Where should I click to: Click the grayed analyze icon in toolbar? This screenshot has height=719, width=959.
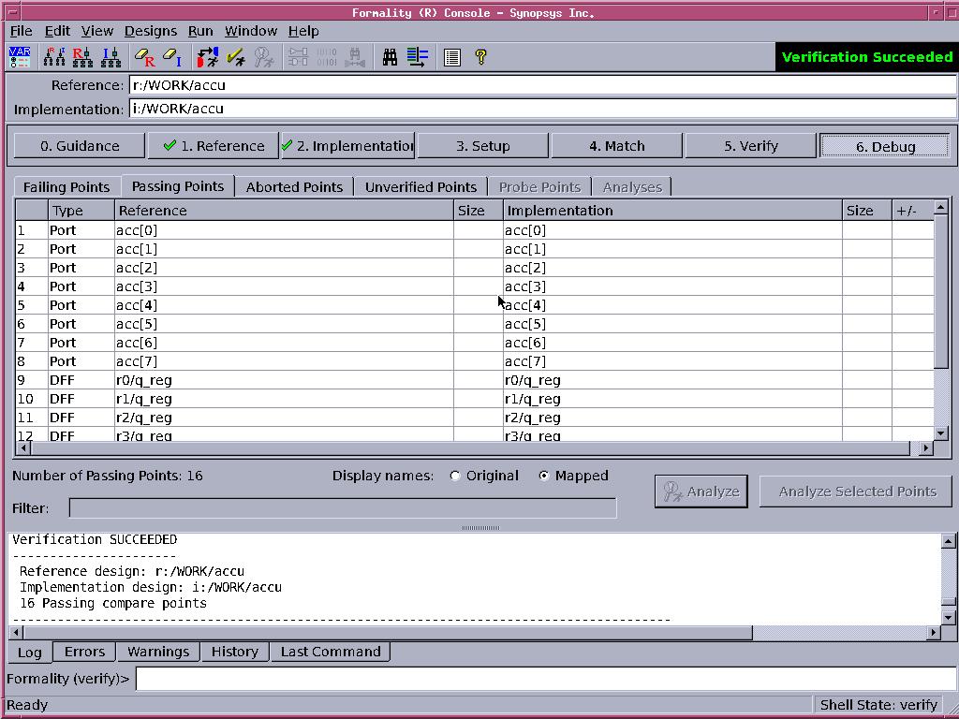tap(264, 57)
